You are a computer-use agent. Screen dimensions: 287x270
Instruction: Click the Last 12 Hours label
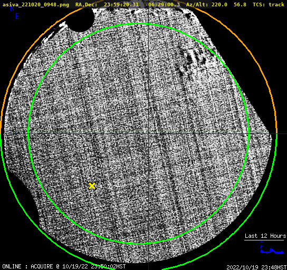pos(265,236)
